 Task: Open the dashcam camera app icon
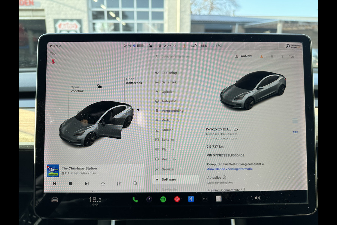point(149,199)
